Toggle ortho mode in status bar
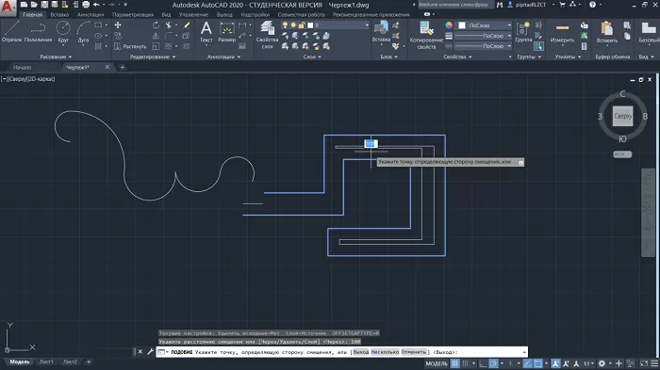Viewport: 660px width, 370px height. pos(483,363)
